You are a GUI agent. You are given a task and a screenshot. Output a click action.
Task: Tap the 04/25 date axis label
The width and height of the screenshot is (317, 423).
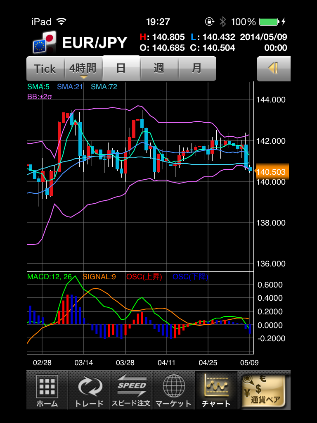point(208,363)
